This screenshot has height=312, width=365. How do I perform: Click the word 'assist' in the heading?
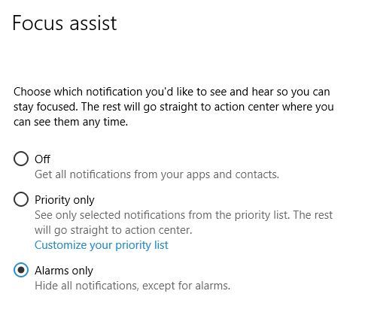pos(93,23)
